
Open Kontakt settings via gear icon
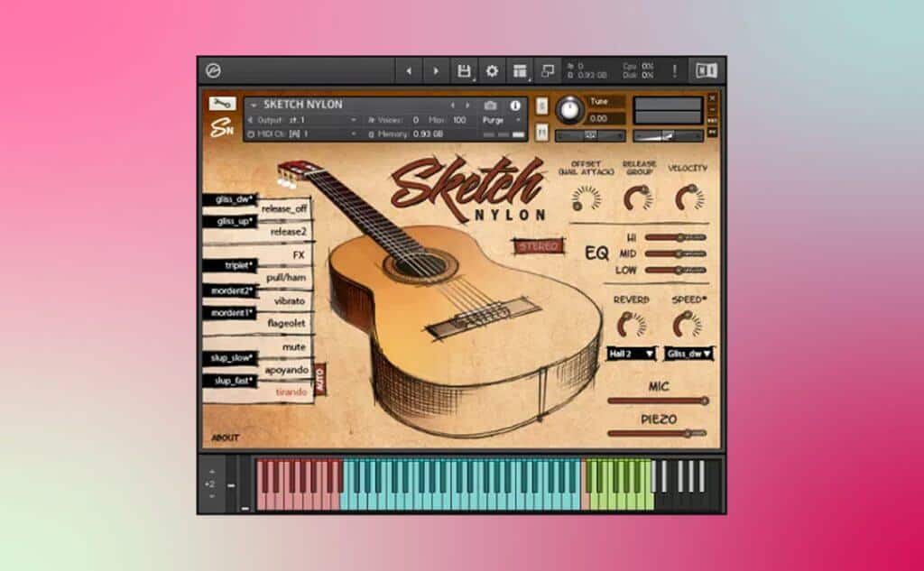click(x=492, y=70)
